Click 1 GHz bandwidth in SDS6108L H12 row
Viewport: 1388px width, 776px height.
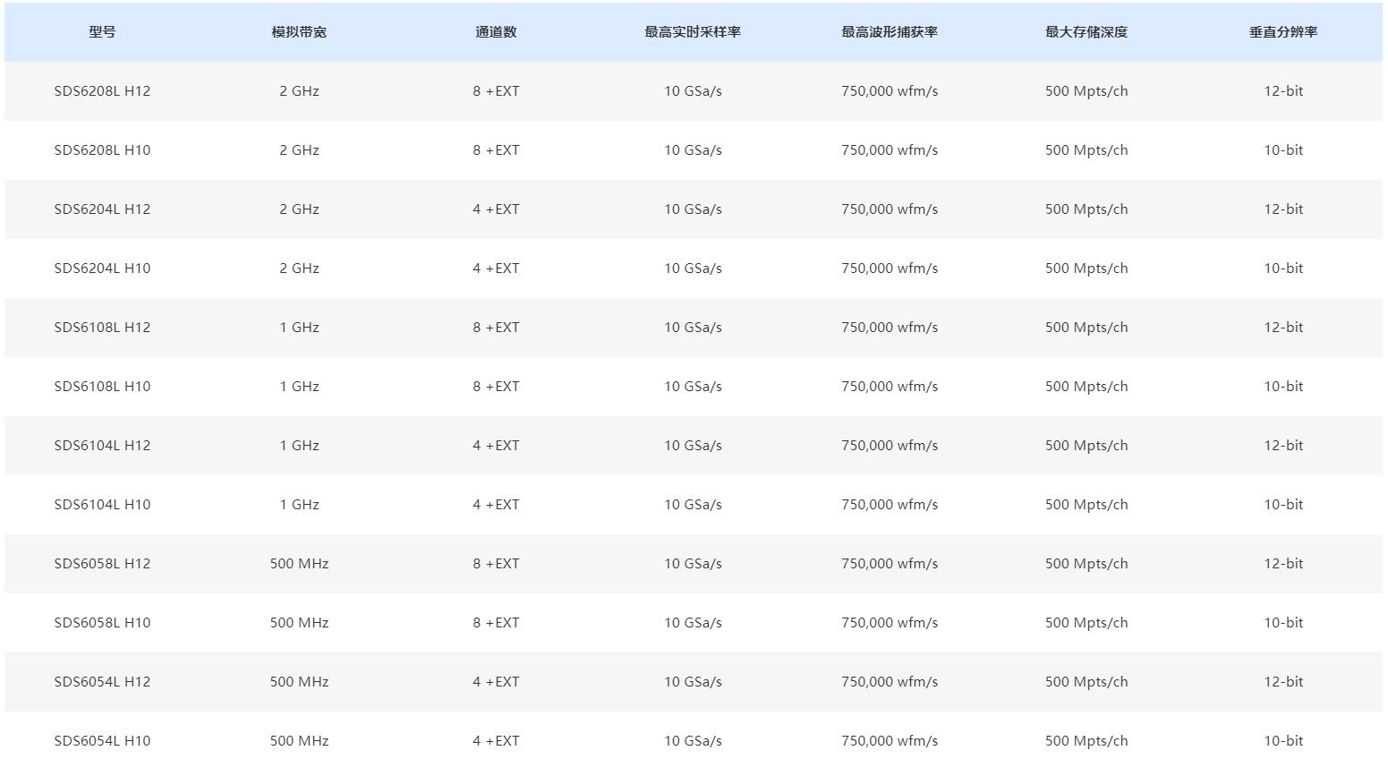click(299, 328)
